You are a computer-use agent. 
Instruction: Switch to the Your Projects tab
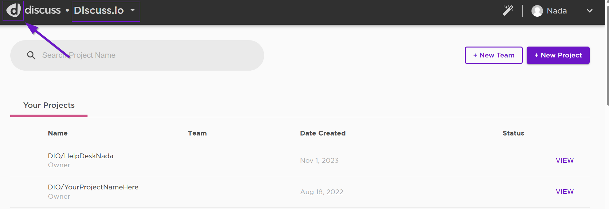(49, 105)
